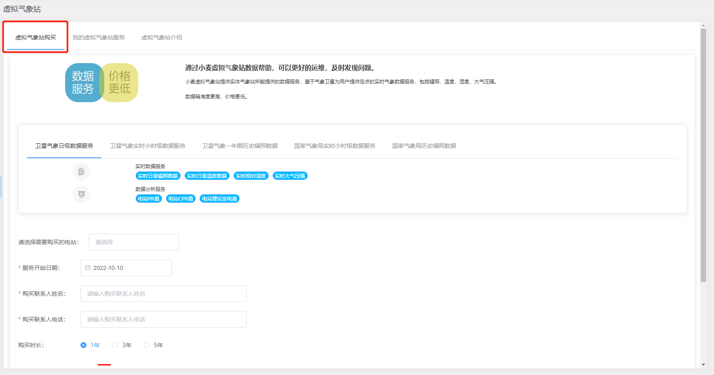Image resolution: width=714 pixels, height=375 pixels.
Task: Click the 购买联系人姓名 input field
Action: tap(164, 294)
